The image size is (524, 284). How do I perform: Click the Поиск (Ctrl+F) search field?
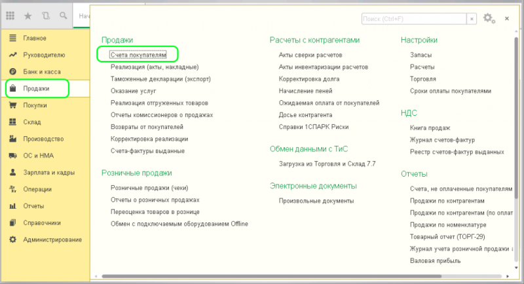click(414, 19)
